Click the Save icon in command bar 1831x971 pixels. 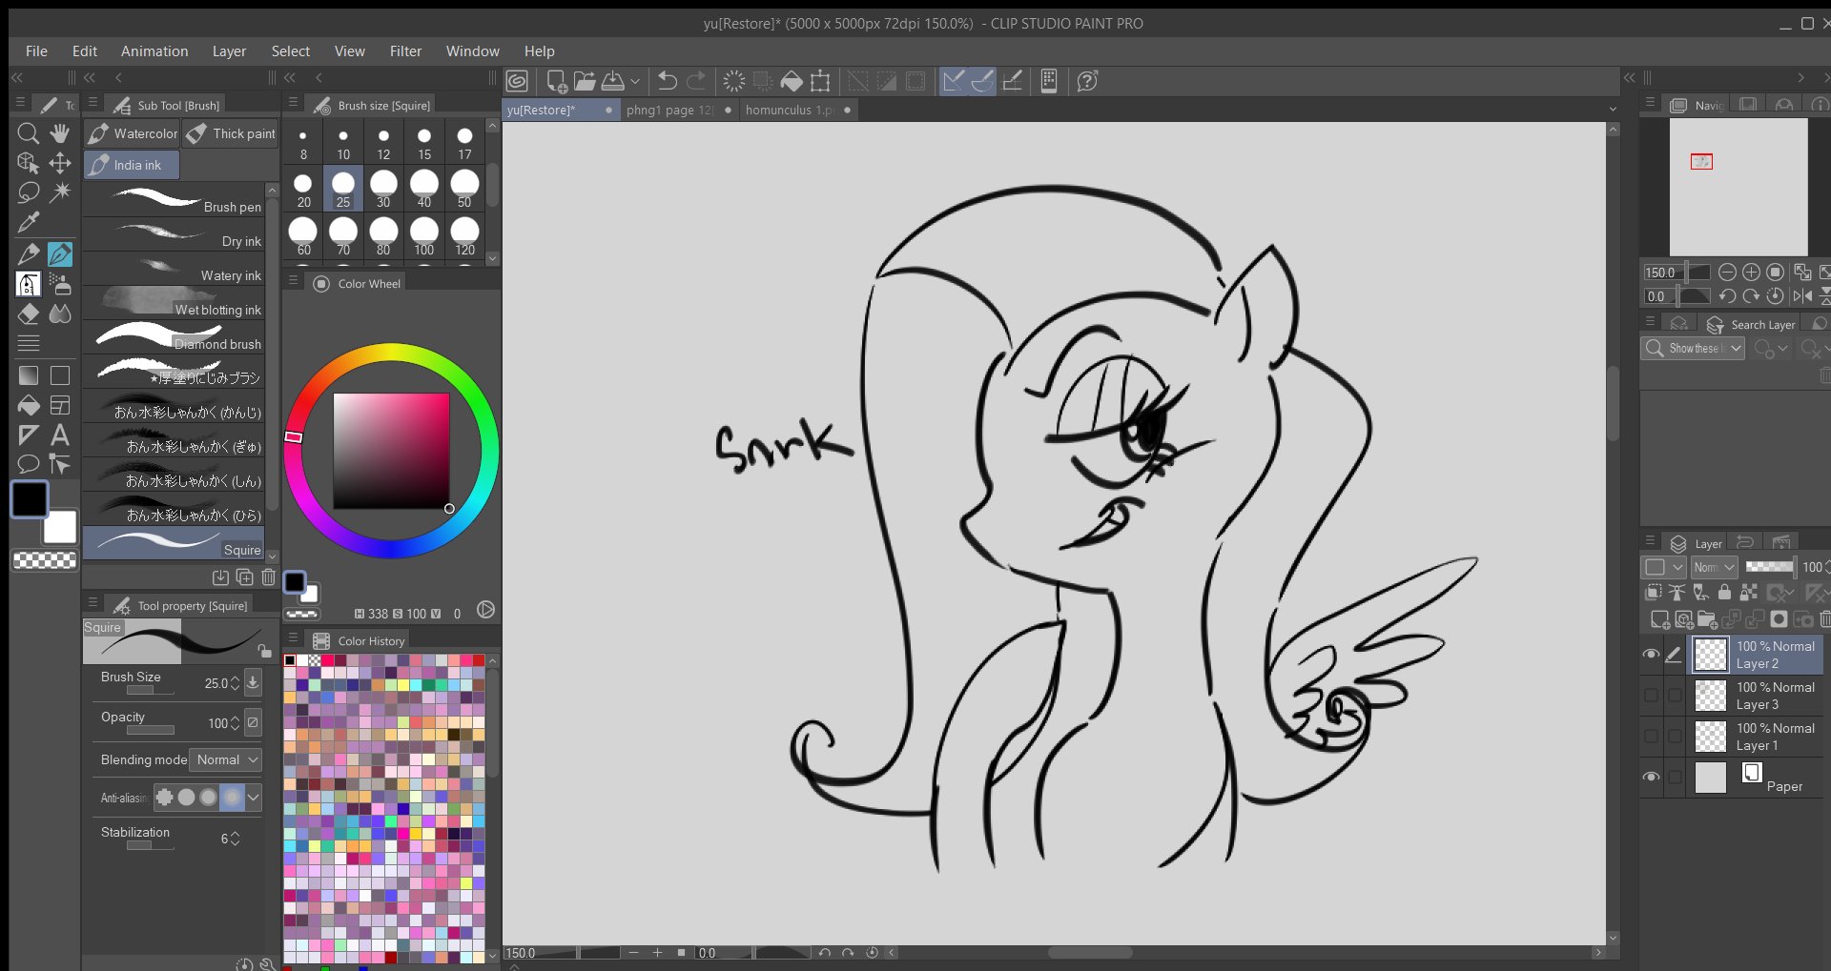[x=613, y=82]
